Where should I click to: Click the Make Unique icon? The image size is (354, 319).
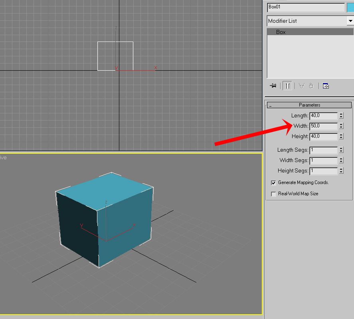[x=301, y=86]
